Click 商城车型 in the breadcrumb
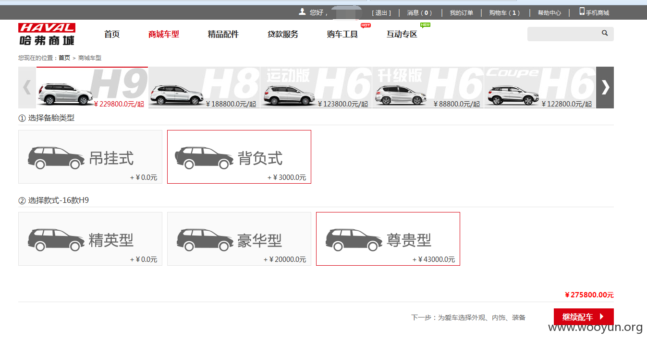 [x=90, y=58]
